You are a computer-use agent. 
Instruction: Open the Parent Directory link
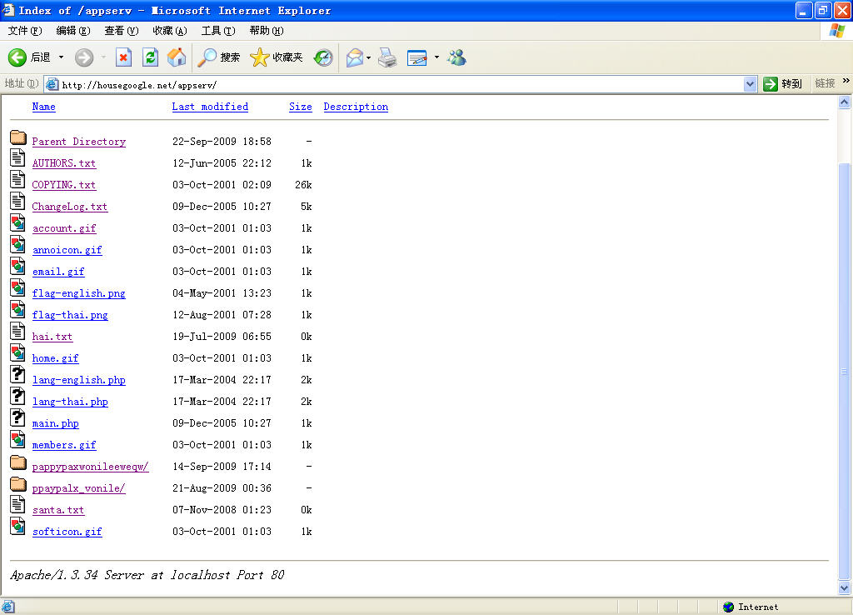point(79,142)
